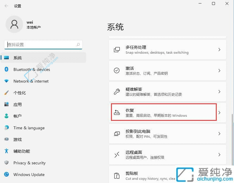Open the 疑难解答 settings card
The width and height of the screenshot is (234, 183).
click(x=168, y=92)
